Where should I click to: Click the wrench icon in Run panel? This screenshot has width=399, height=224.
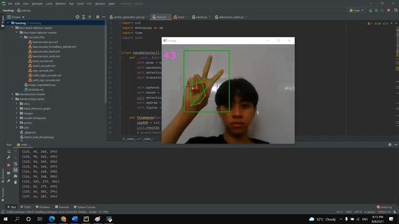(9, 157)
